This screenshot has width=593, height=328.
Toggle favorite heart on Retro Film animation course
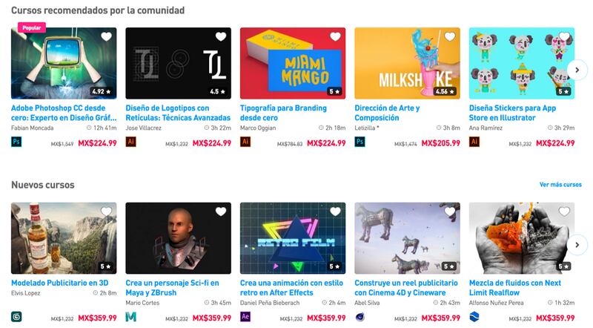(x=336, y=211)
